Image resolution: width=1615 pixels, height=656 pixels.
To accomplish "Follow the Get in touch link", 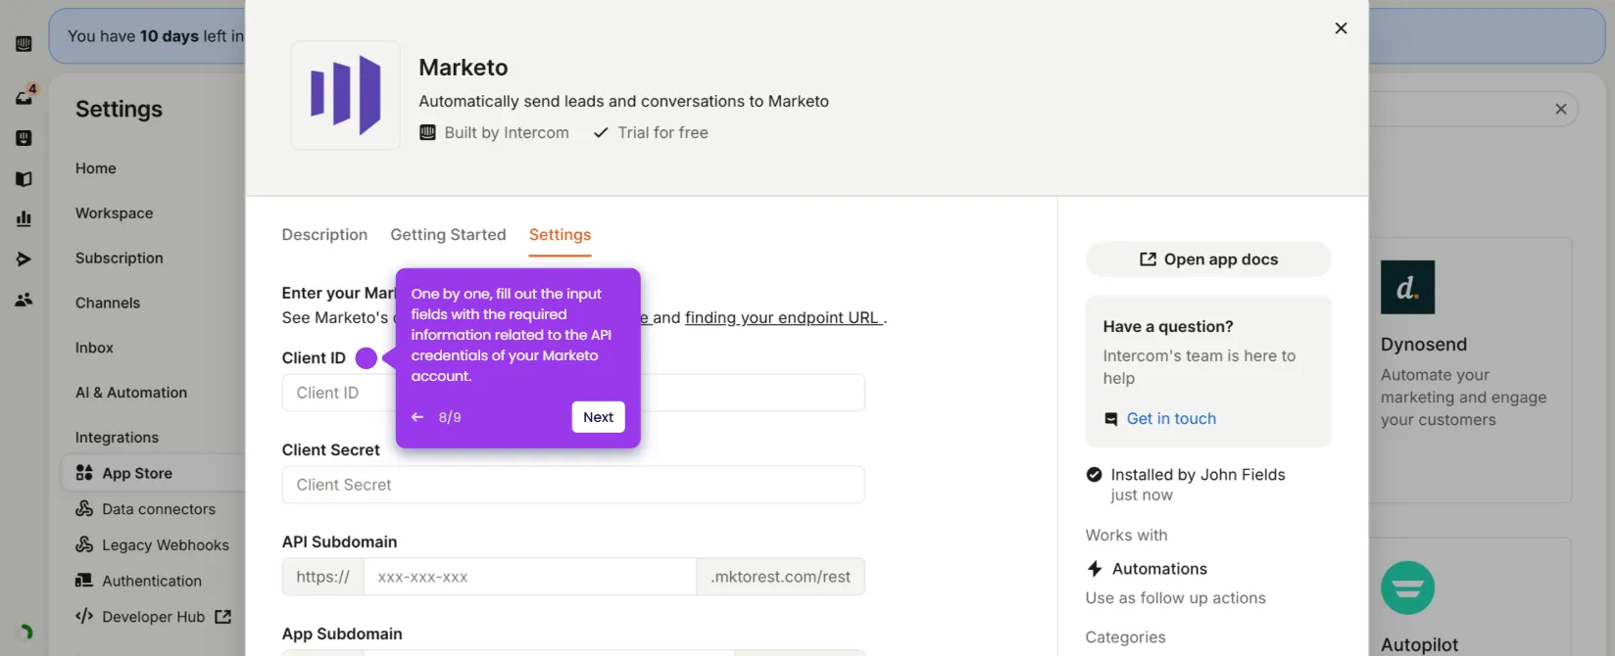I will (x=1171, y=419).
